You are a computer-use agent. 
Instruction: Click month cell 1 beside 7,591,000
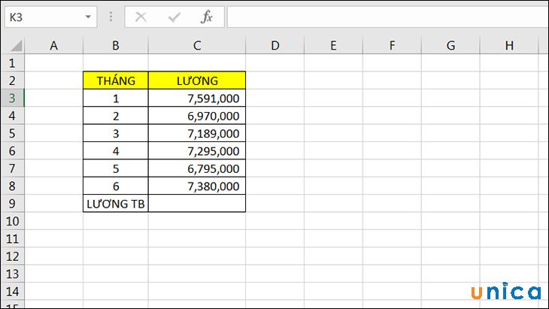coord(116,98)
